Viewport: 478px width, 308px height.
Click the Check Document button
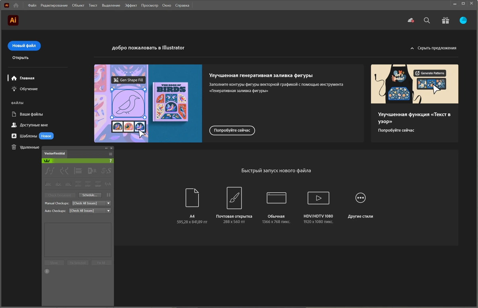coord(60,195)
